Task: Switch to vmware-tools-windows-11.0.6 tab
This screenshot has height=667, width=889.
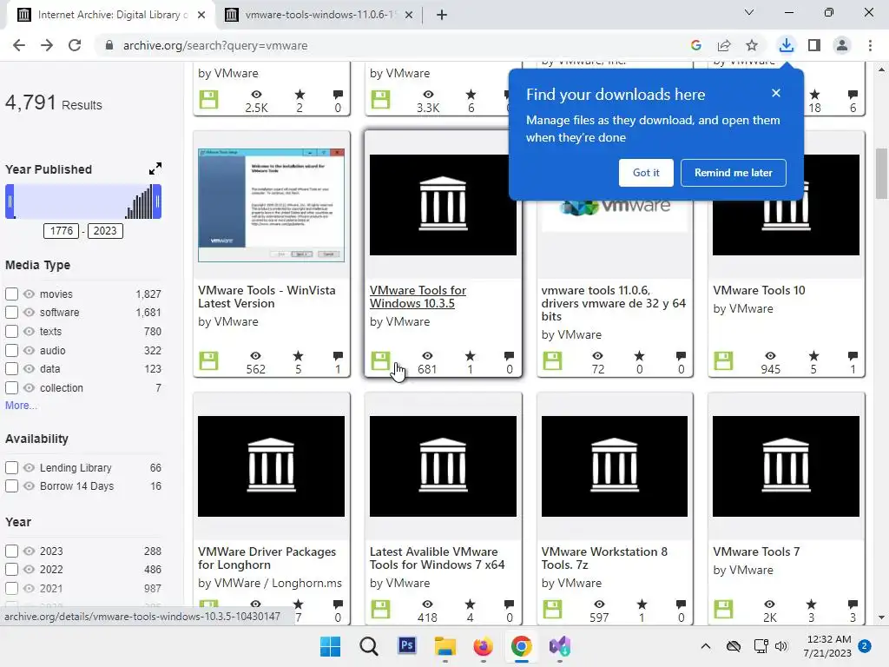Action: coord(319,15)
